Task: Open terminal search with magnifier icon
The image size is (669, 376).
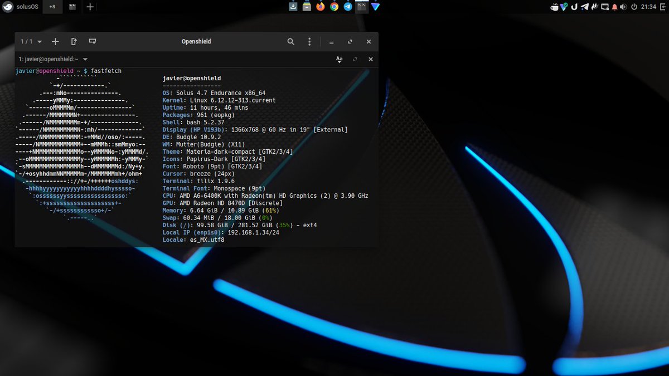Action: pyautogui.click(x=291, y=42)
